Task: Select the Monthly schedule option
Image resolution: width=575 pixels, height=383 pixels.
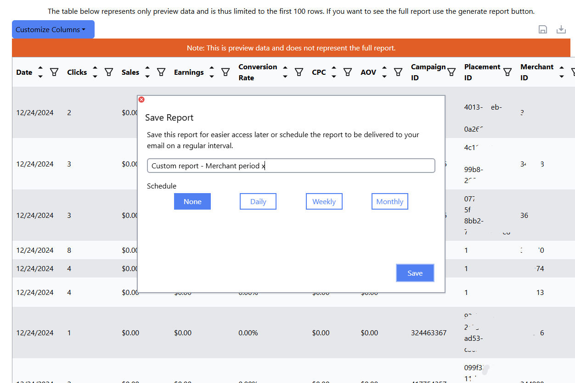Action: tap(390, 201)
